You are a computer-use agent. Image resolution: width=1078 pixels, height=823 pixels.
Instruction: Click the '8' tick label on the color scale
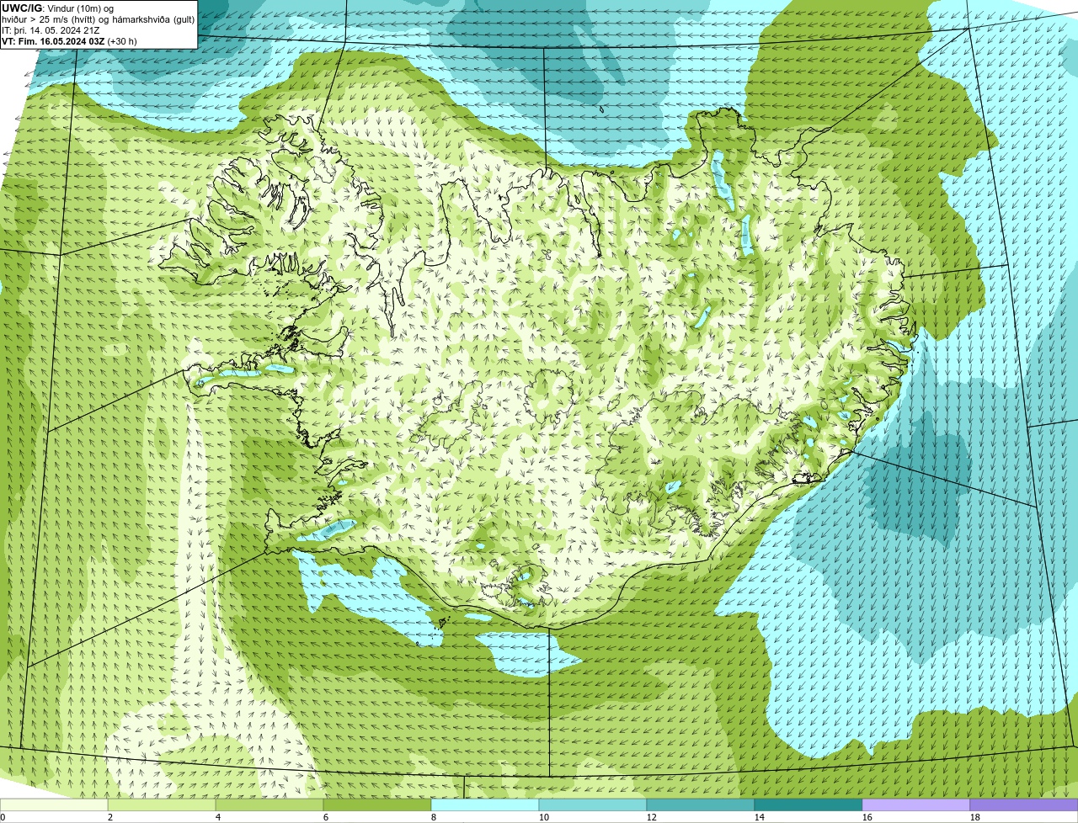(434, 817)
